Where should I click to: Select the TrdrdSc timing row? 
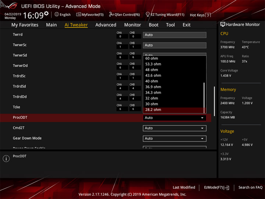(x=106, y=76)
